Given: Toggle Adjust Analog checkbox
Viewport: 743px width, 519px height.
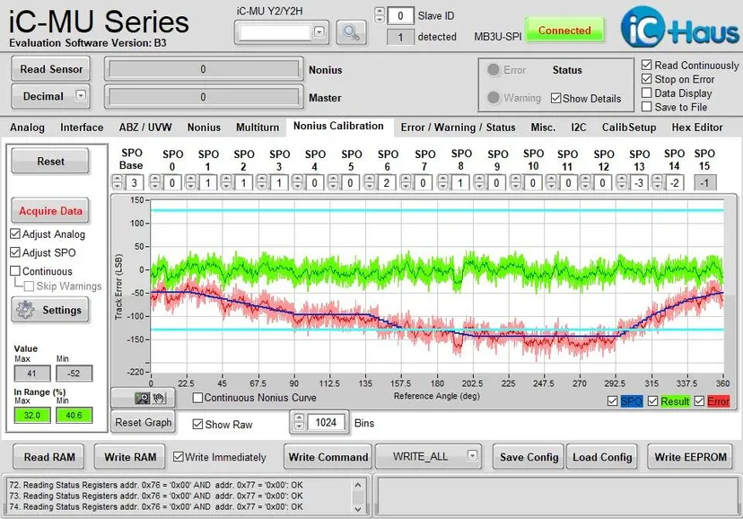Looking at the screenshot, I should point(15,233).
